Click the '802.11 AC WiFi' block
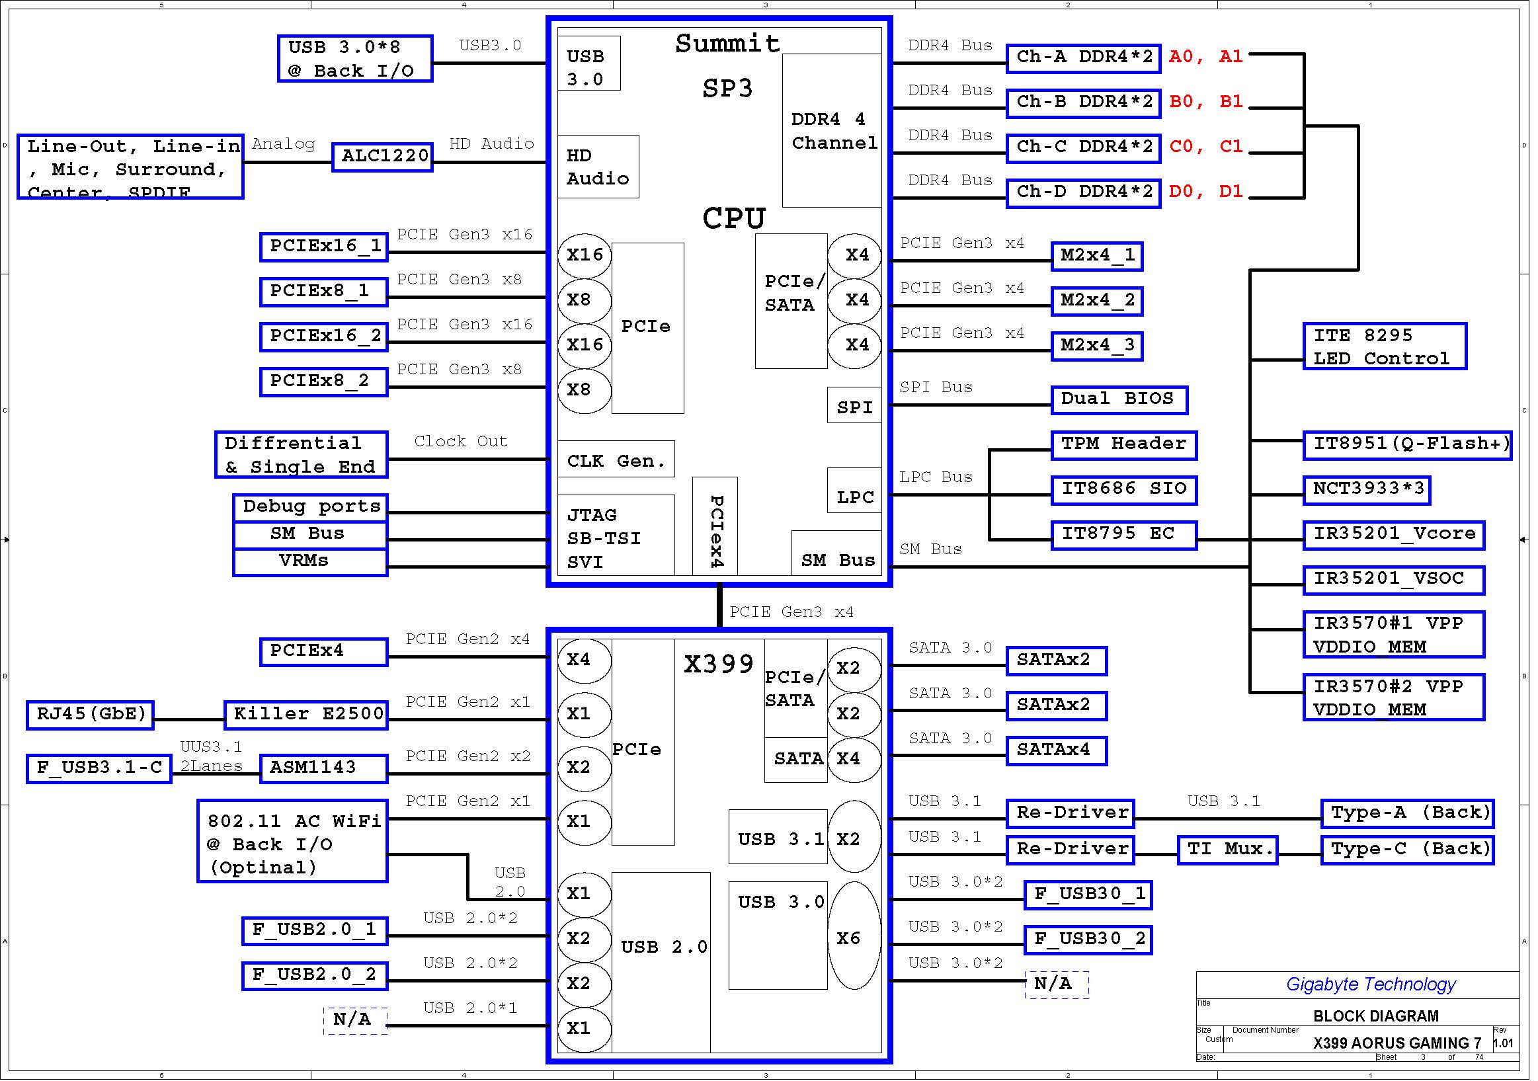This screenshot has height=1081, width=1538. pyautogui.click(x=293, y=842)
